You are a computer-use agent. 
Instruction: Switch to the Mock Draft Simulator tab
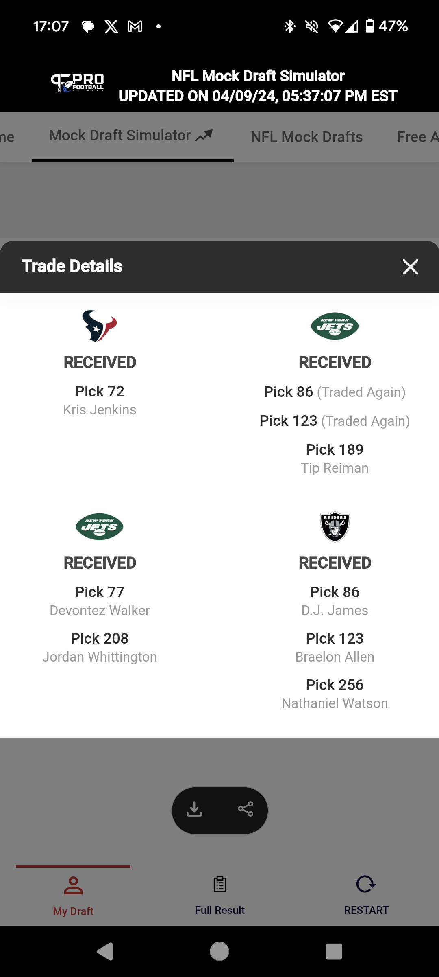[x=131, y=136]
